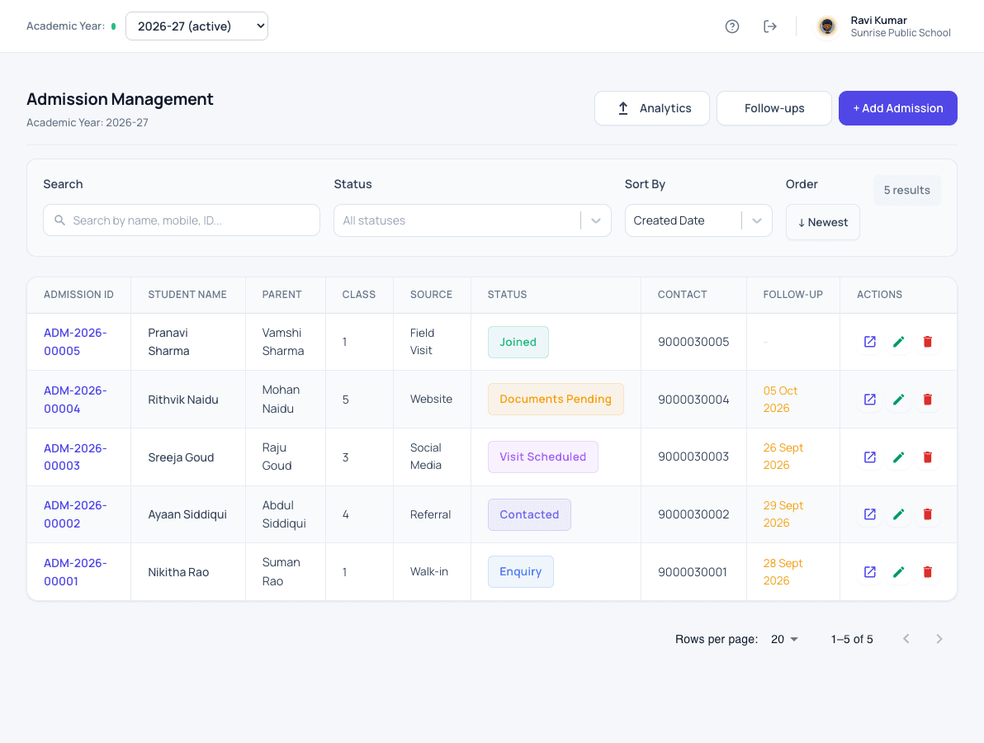Click the 1–5 of 5 pagination text
Screen dimensions: 984x743
point(852,639)
